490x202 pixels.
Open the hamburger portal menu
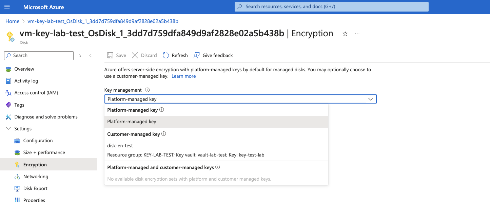(x=7, y=7)
